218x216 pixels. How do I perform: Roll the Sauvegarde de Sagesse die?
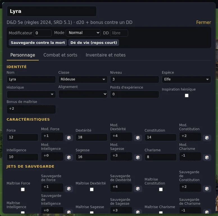point(138,212)
